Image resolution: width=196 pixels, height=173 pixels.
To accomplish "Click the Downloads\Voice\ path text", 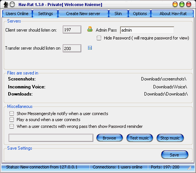I will pyautogui.click(x=170, y=87).
